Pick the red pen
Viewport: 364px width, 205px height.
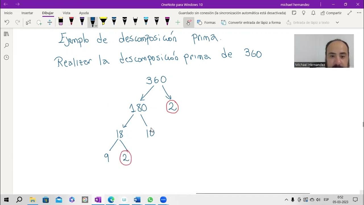click(71, 21)
